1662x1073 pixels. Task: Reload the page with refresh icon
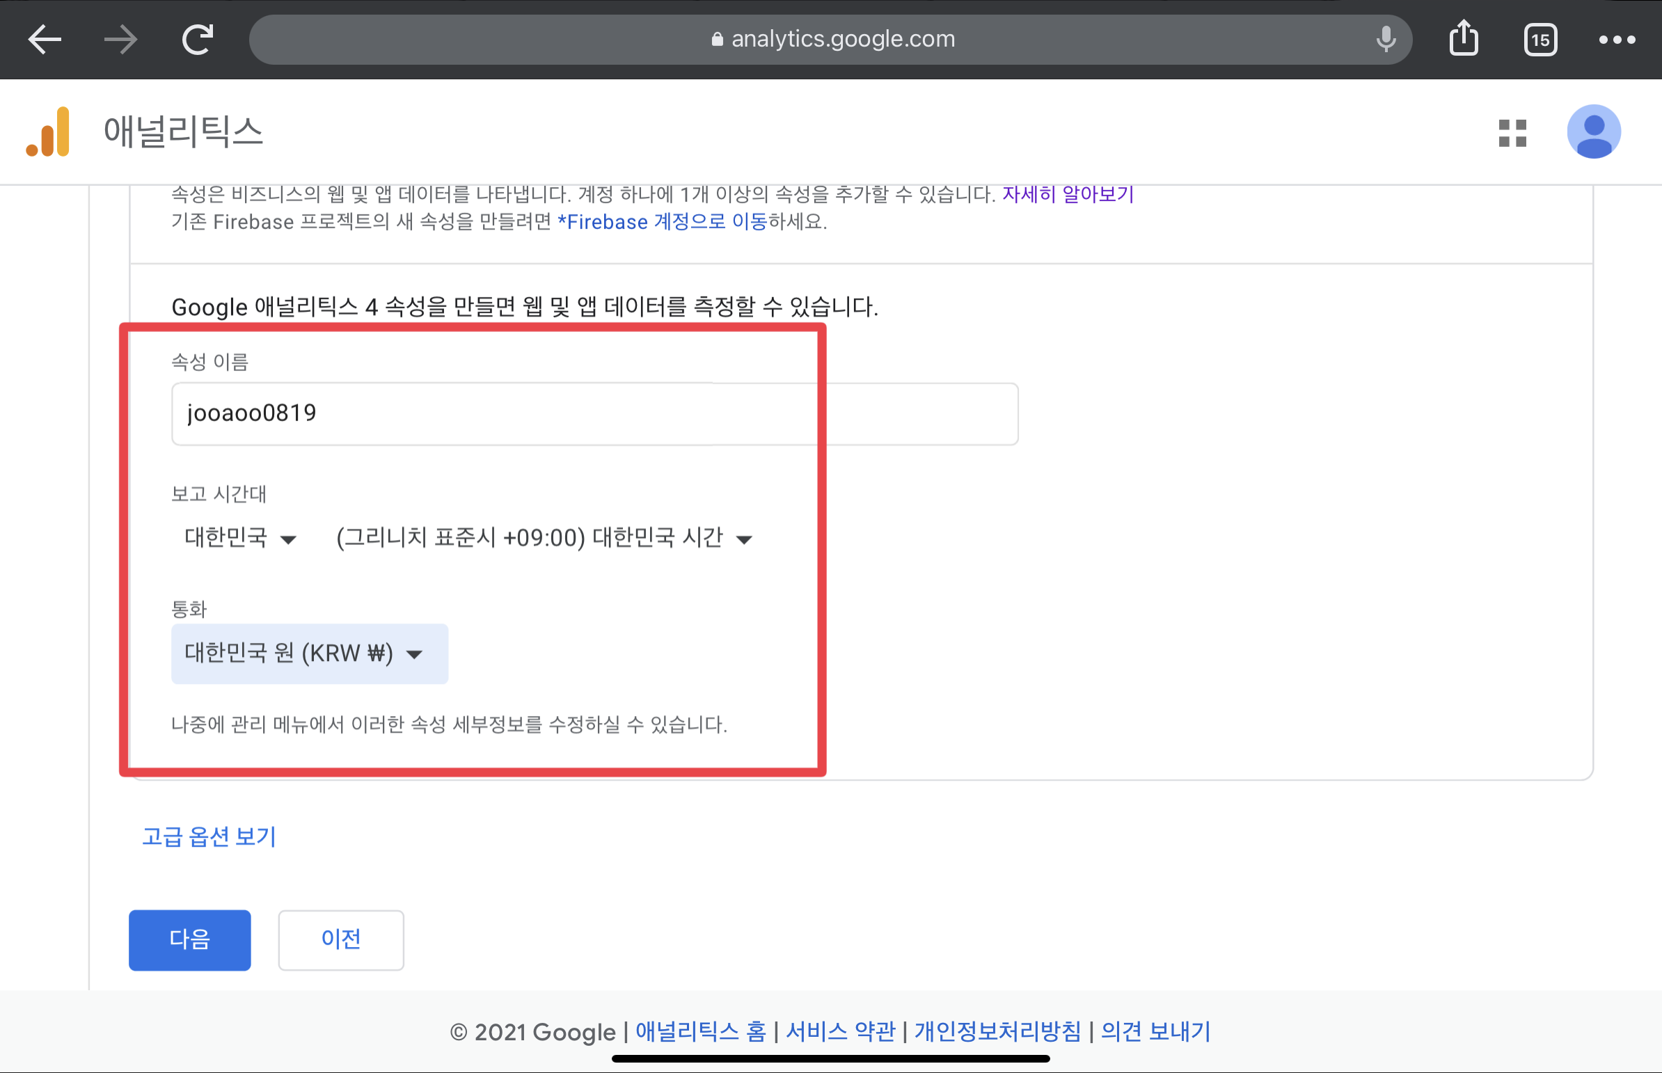point(197,40)
